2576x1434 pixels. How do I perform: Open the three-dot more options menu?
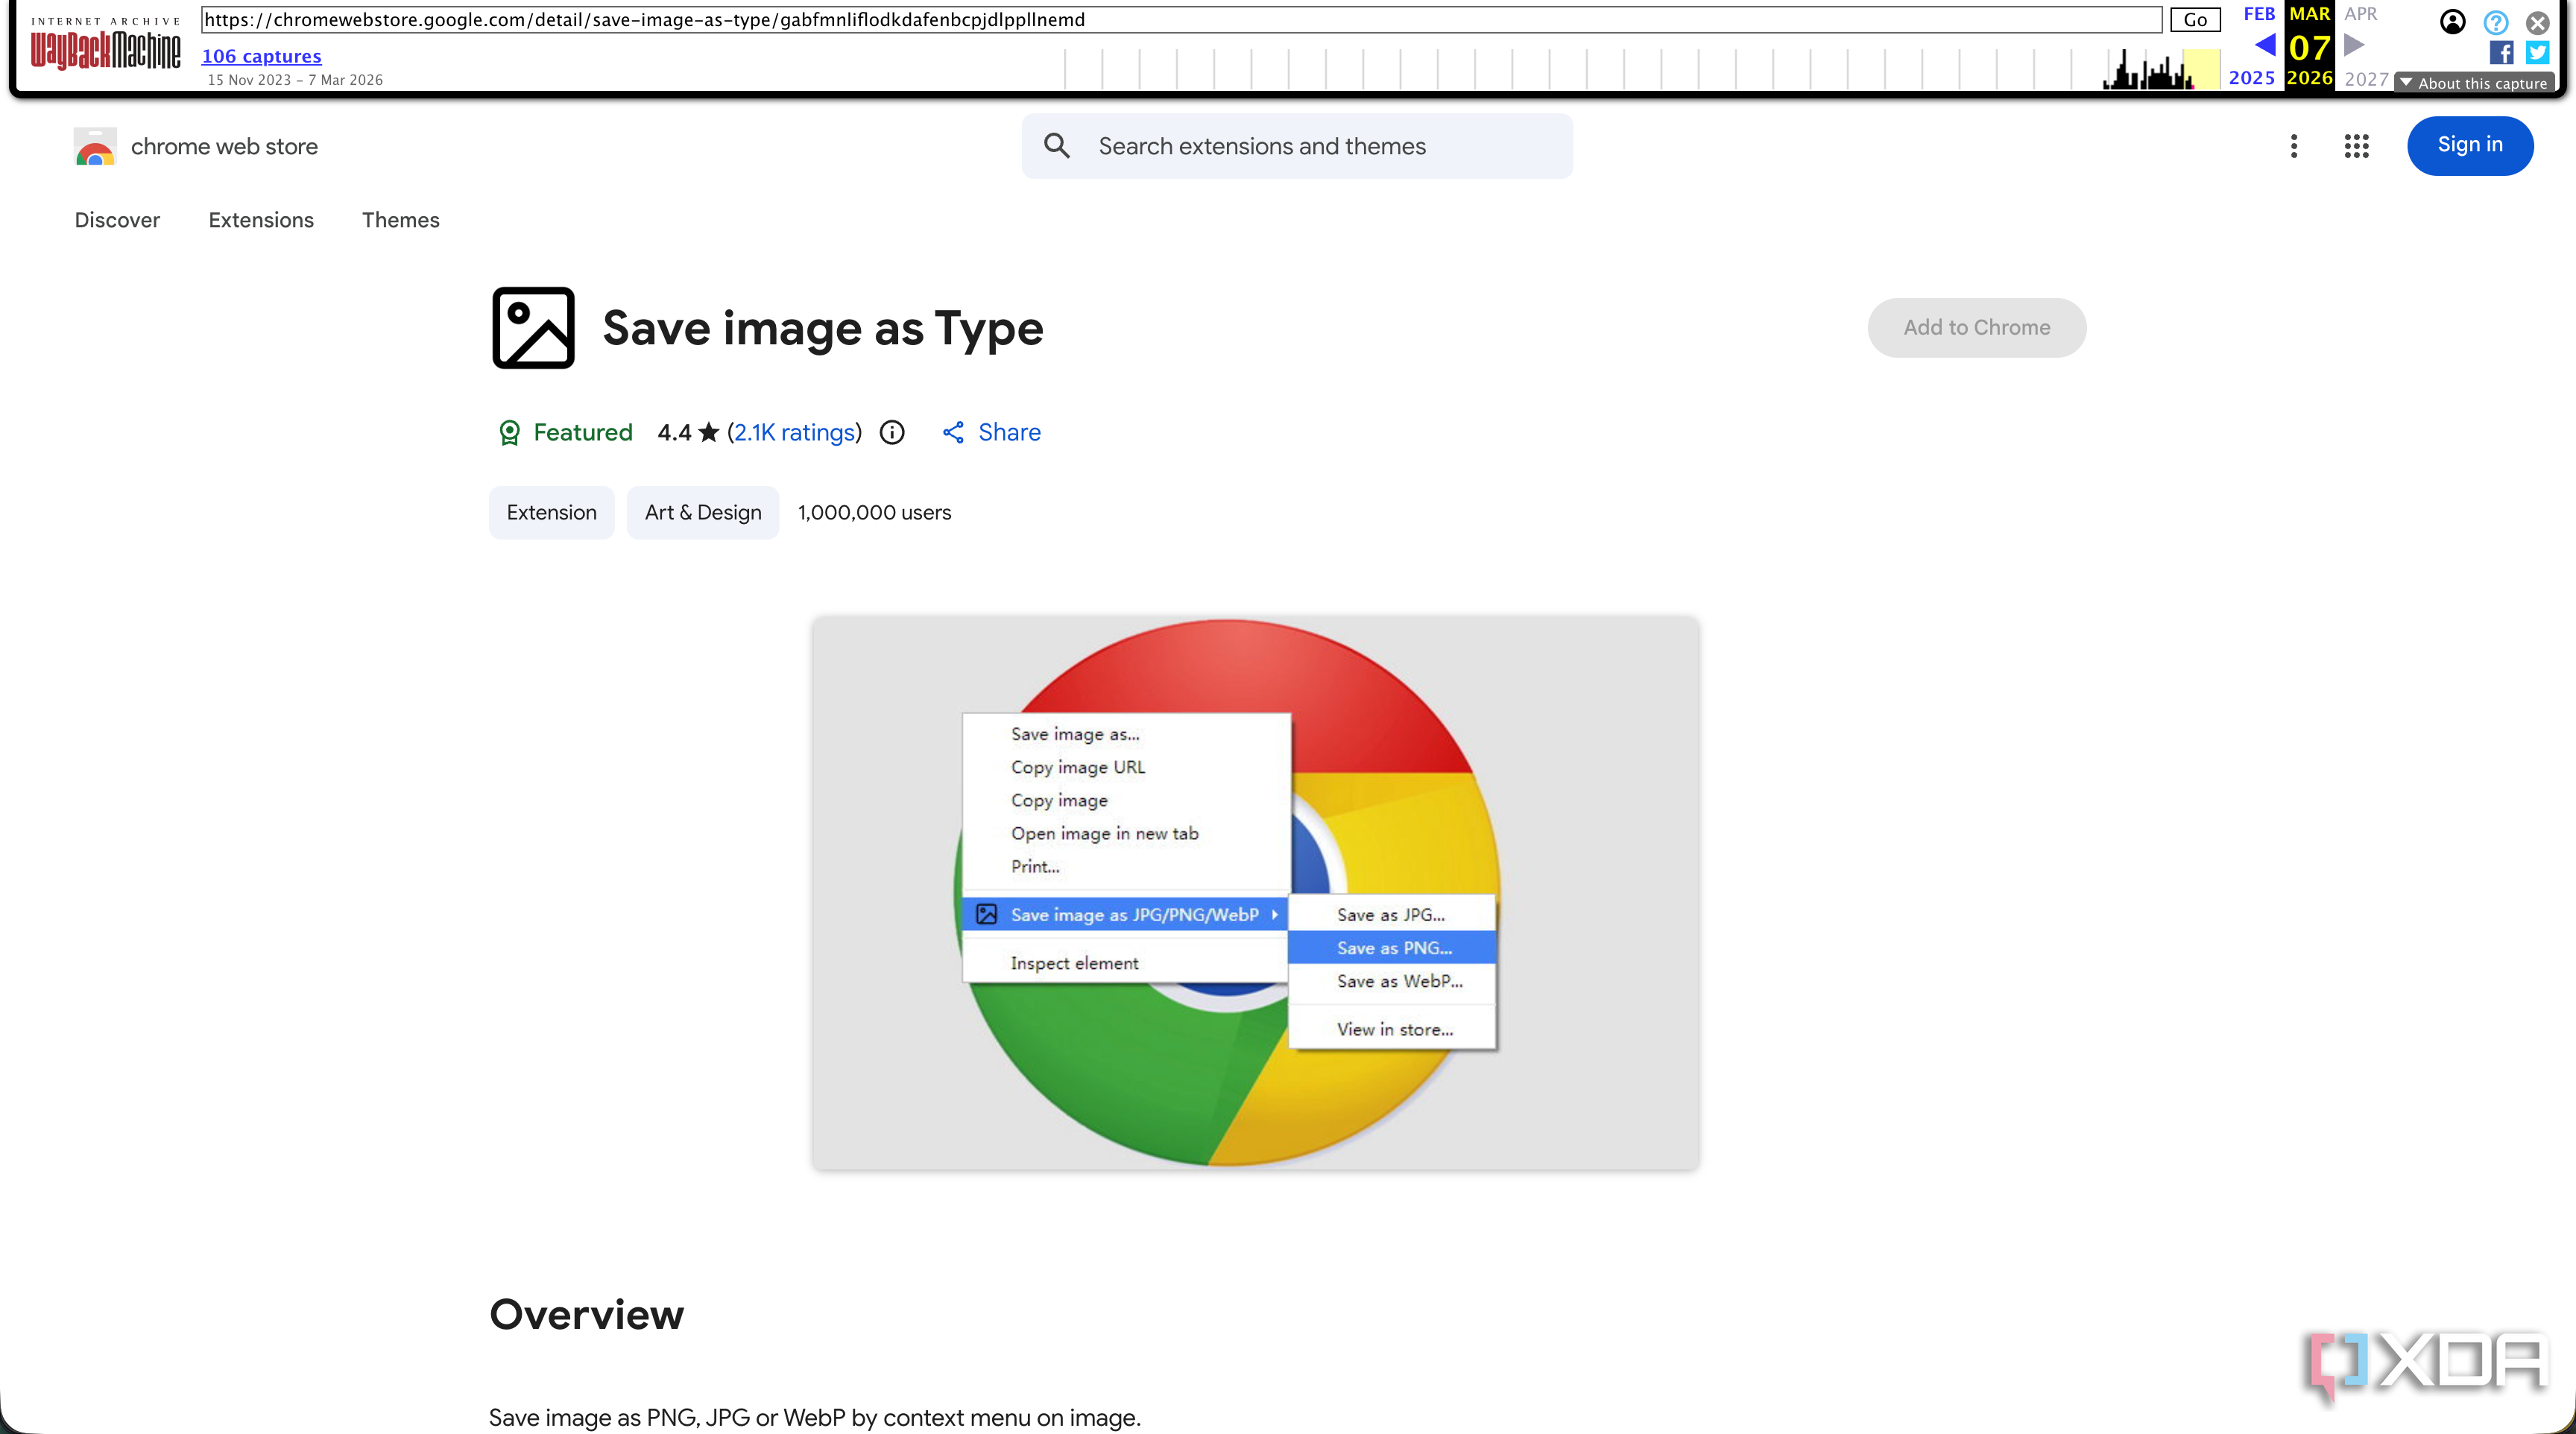[2293, 146]
